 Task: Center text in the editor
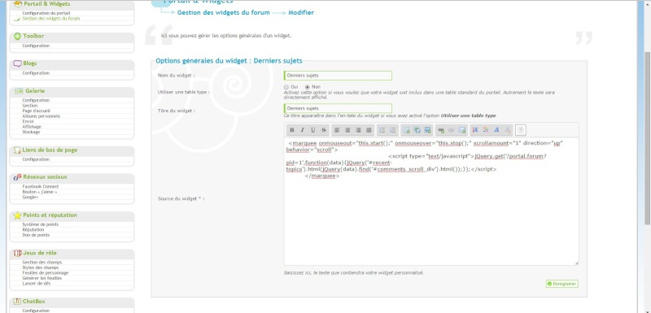348,130
